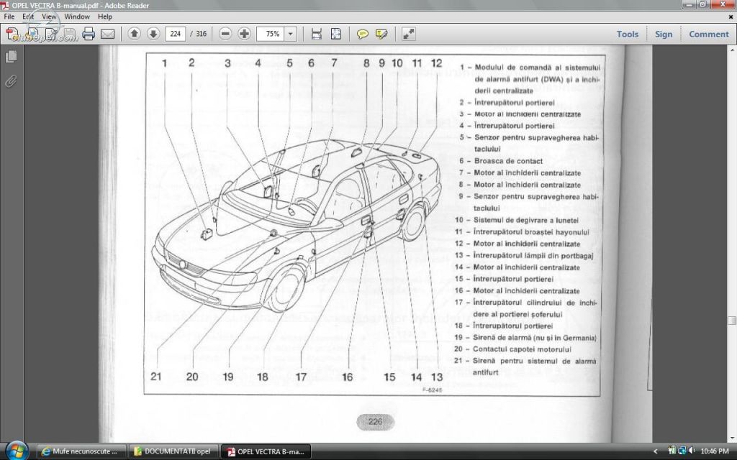
Task: Open the Edit menu
Action: 28,17
